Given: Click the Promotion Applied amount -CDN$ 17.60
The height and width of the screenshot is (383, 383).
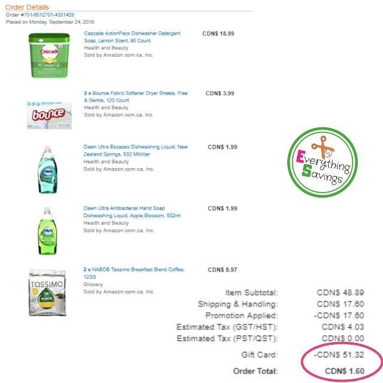Looking at the screenshot, I should click(339, 315).
